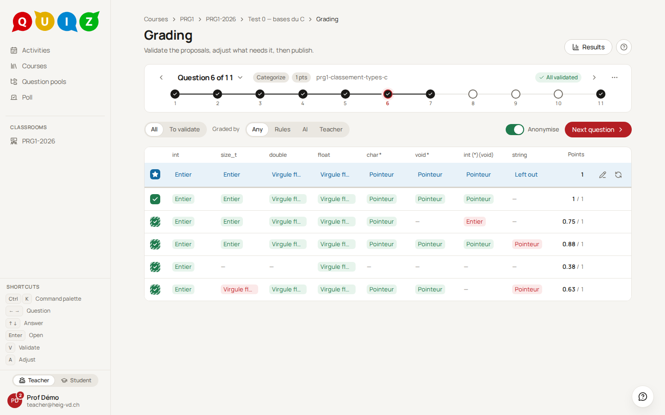Jump to question 8 on the progress timeline
Image resolution: width=665 pixels, height=415 pixels.
pos(473,94)
